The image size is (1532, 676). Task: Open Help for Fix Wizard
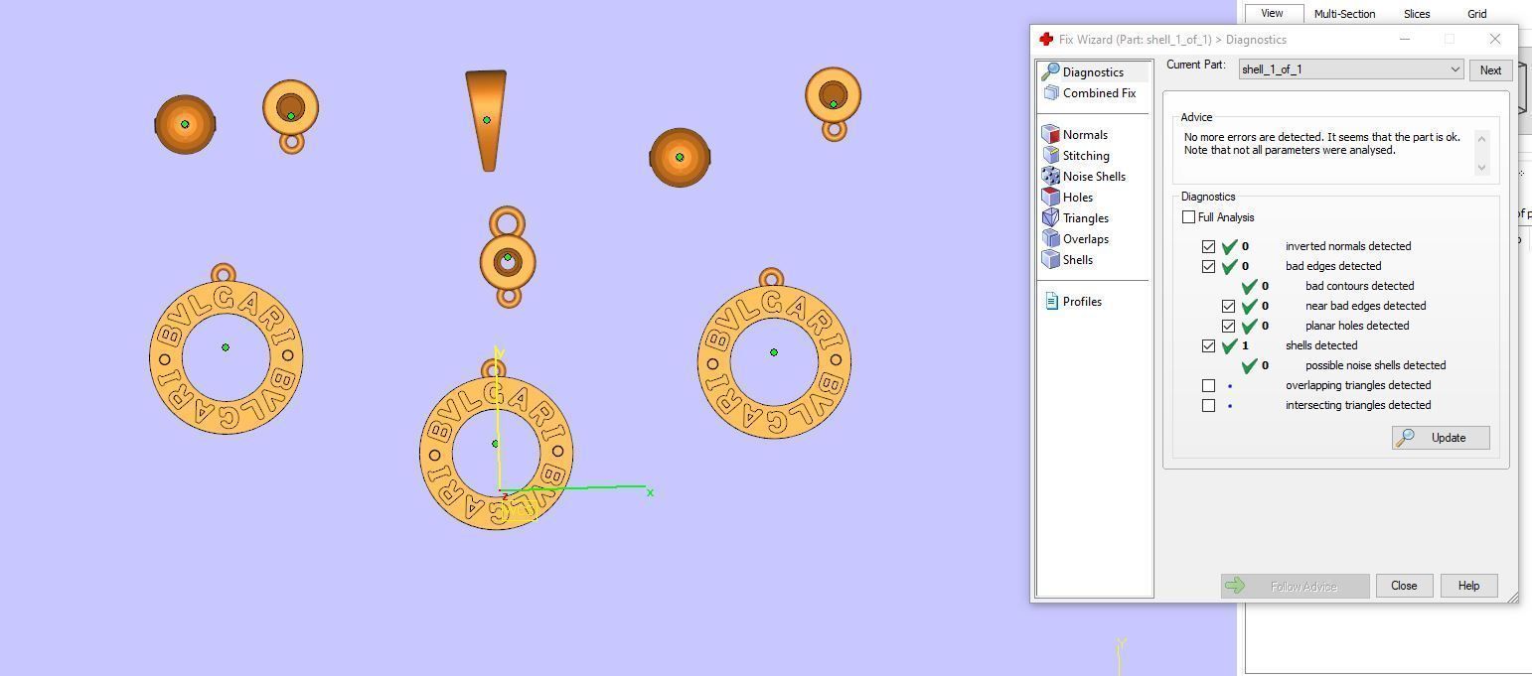(x=1468, y=586)
